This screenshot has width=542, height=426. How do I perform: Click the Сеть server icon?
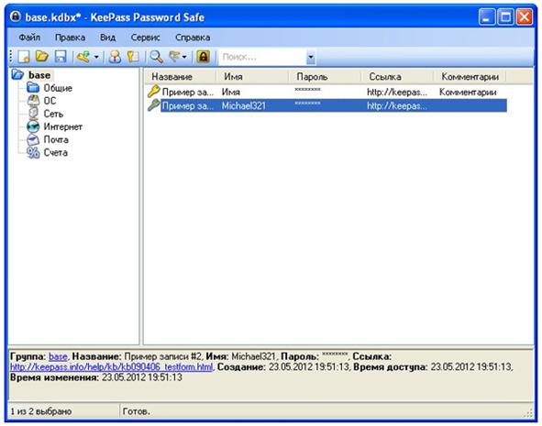click(x=33, y=114)
